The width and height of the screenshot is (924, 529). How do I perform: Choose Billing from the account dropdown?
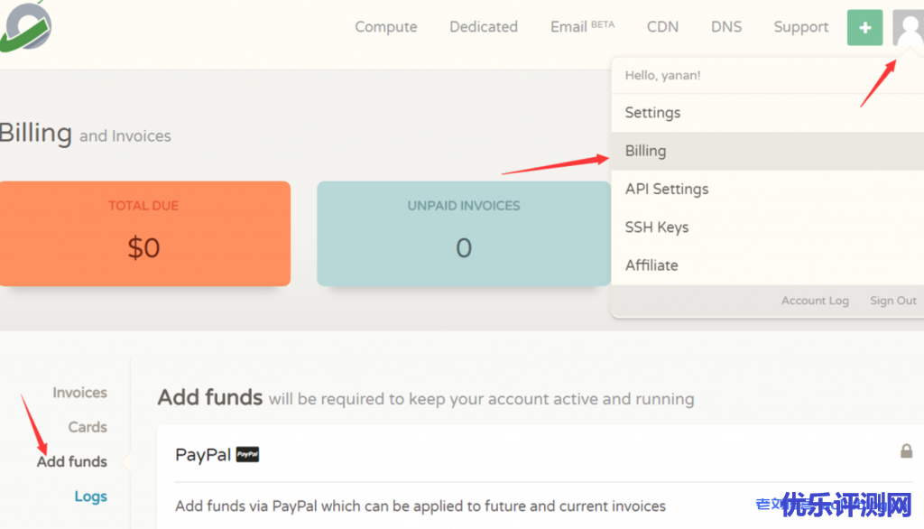coord(645,151)
